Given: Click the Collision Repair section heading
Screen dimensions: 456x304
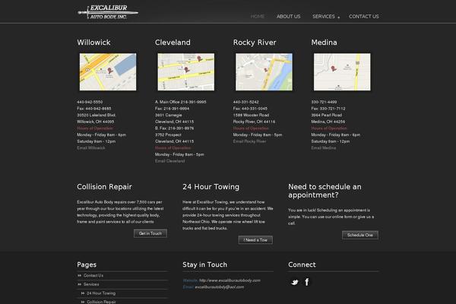Looking at the screenshot, I should (x=104, y=187).
